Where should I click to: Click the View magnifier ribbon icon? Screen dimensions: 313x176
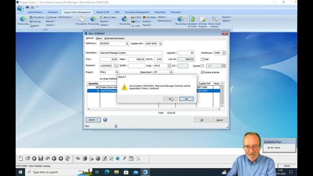click(135, 26)
